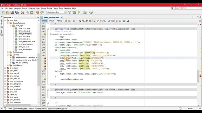Open the Output panel button
202x113 pixels.
point(8,109)
